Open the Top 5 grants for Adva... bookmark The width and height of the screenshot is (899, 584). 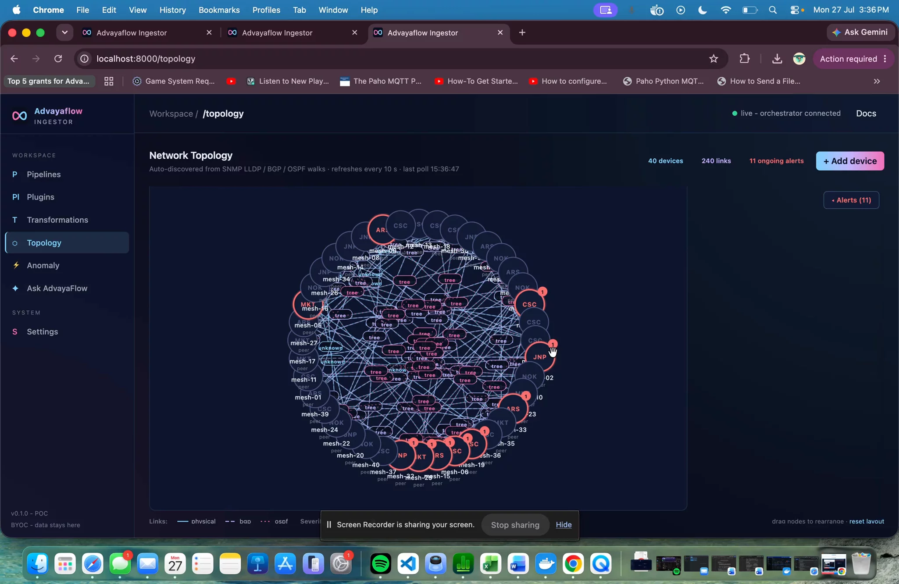tap(48, 81)
